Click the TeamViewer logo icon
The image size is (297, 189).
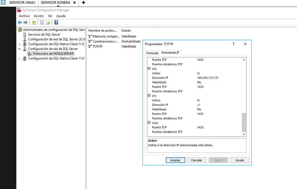(3, 3)
